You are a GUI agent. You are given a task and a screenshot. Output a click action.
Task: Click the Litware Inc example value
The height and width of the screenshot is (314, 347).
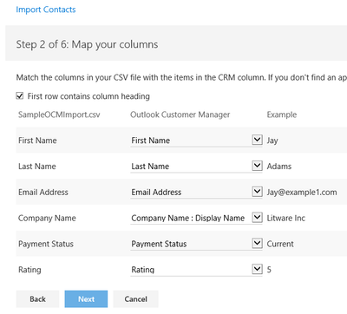tap(286, 218)
